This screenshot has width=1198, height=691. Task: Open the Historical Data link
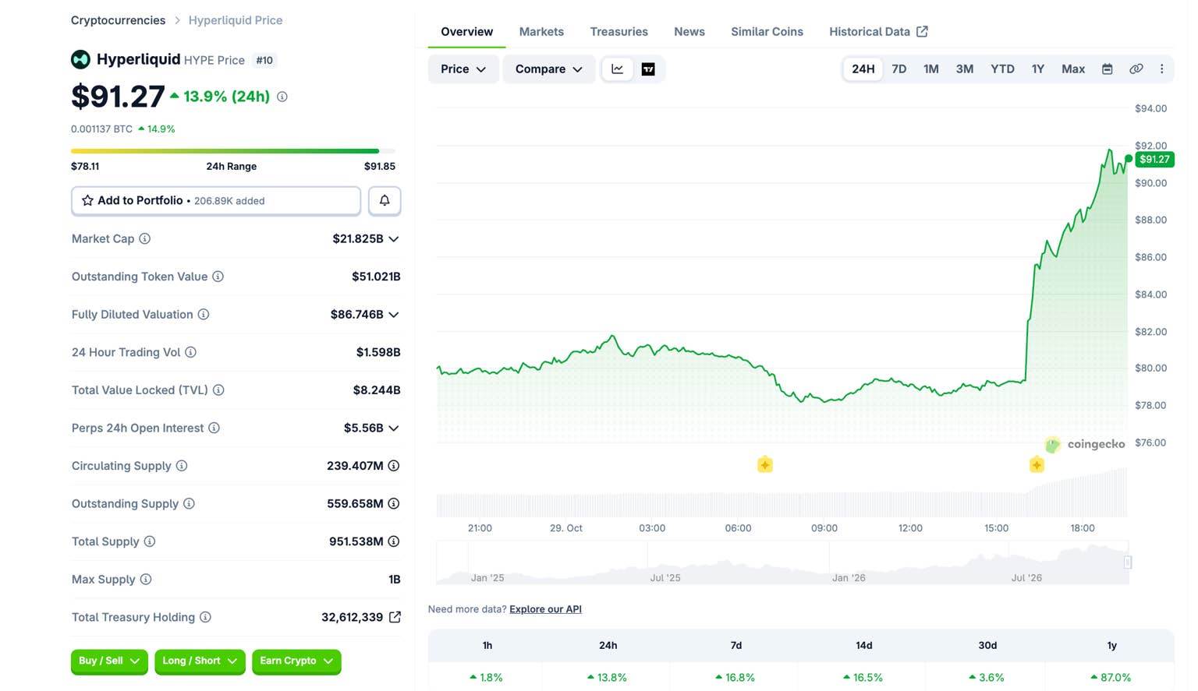(878, 32)
